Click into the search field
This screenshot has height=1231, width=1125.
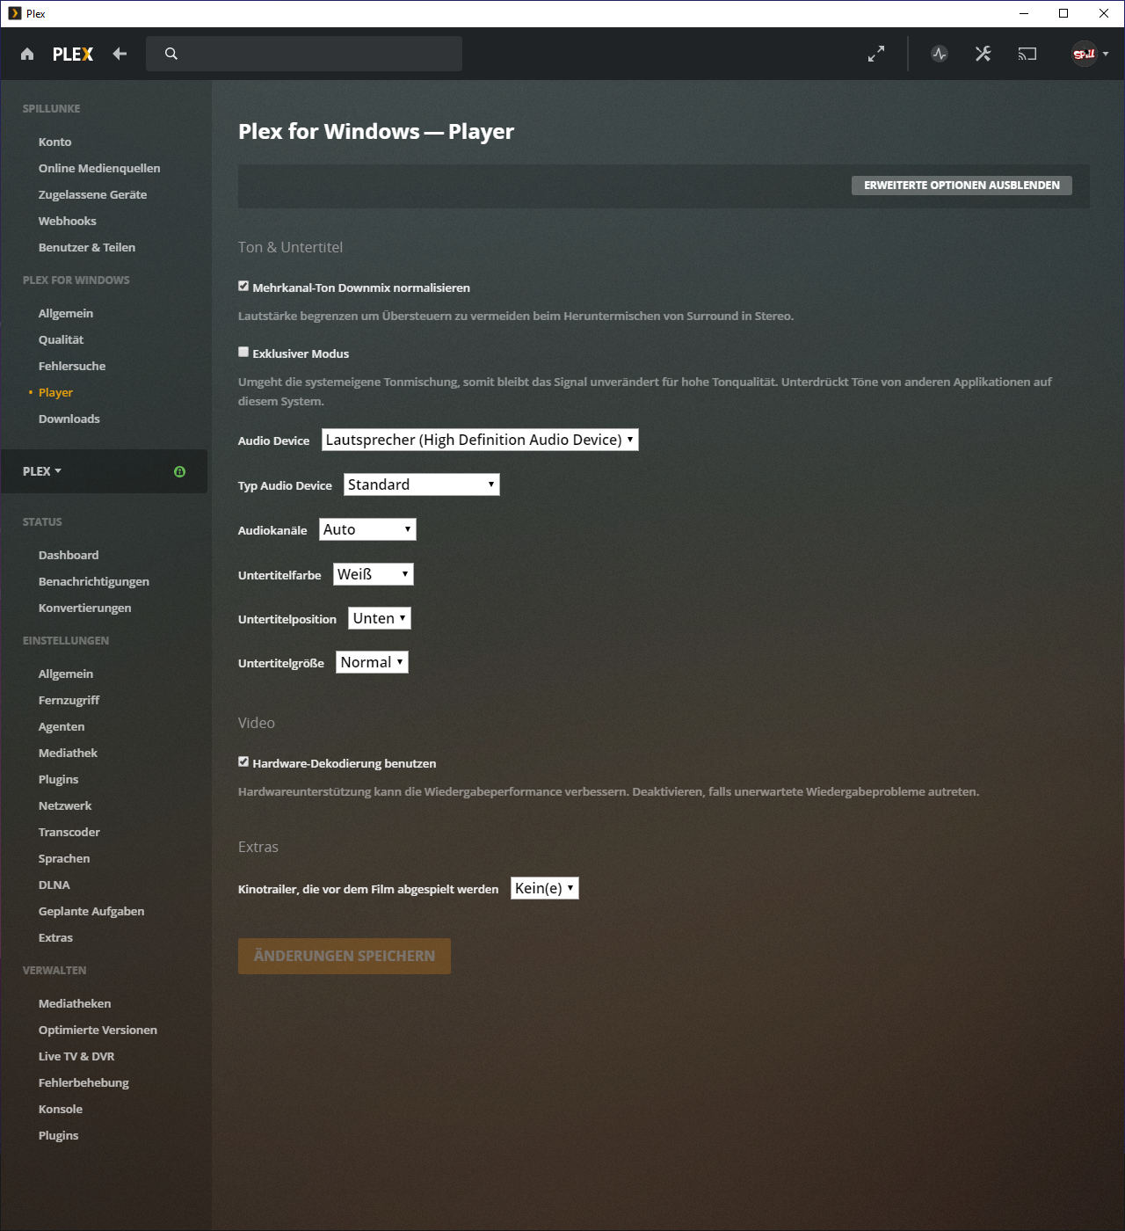tap(304, 54)
